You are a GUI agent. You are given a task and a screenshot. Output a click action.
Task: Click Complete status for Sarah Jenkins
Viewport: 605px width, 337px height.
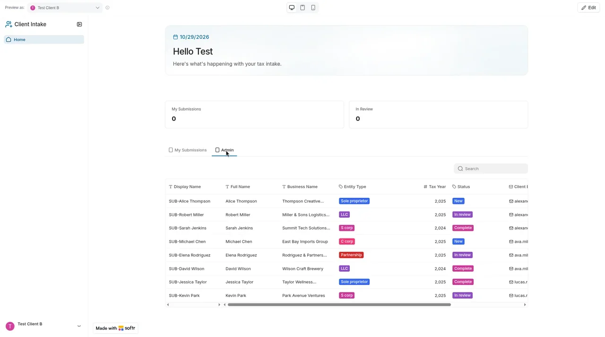click(x=463, y=228)
